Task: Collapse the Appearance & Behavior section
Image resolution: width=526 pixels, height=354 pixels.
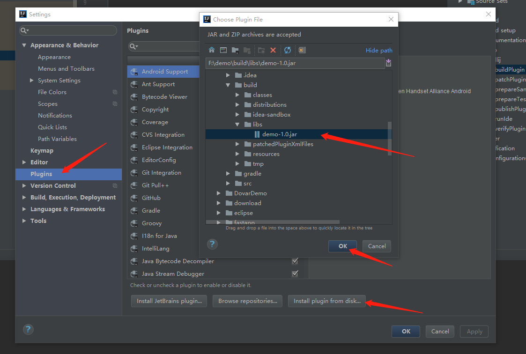Action: pyautogui.click(x=24, y=45)
